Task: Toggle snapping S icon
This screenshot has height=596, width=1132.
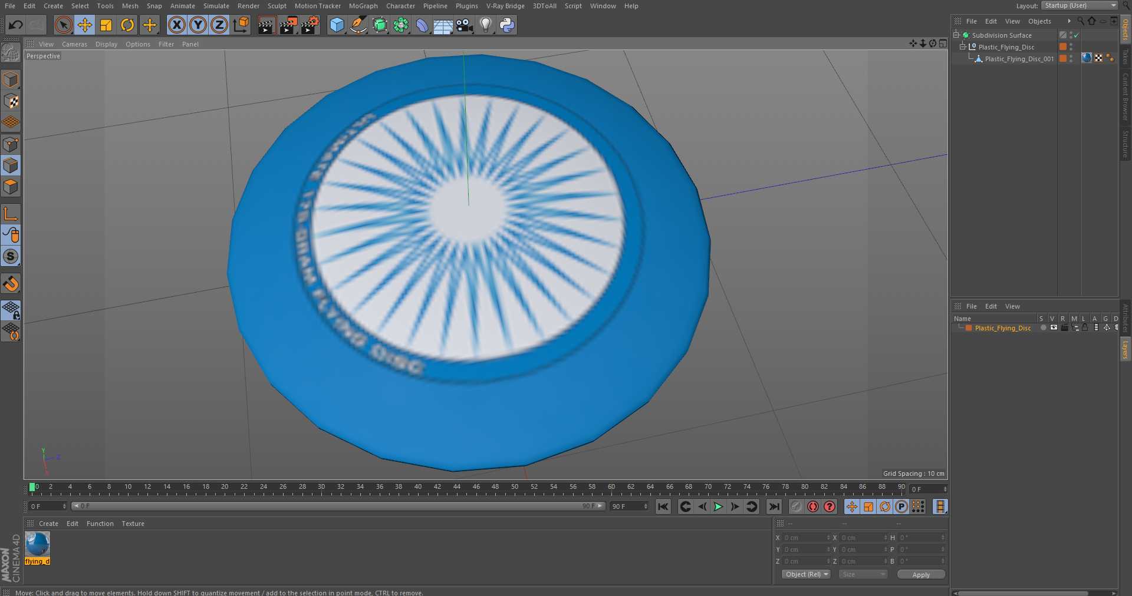Action: [x=11, y=256]
